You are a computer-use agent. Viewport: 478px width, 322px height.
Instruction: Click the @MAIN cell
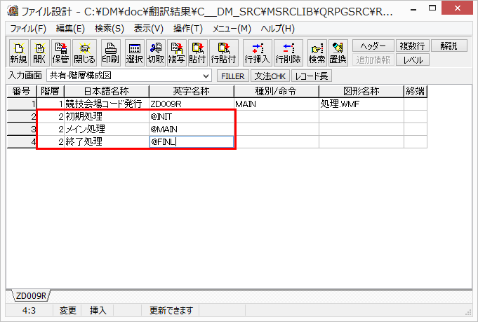tap(192, 129)
